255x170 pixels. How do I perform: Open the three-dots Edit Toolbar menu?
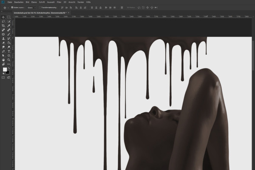(9, 64)
